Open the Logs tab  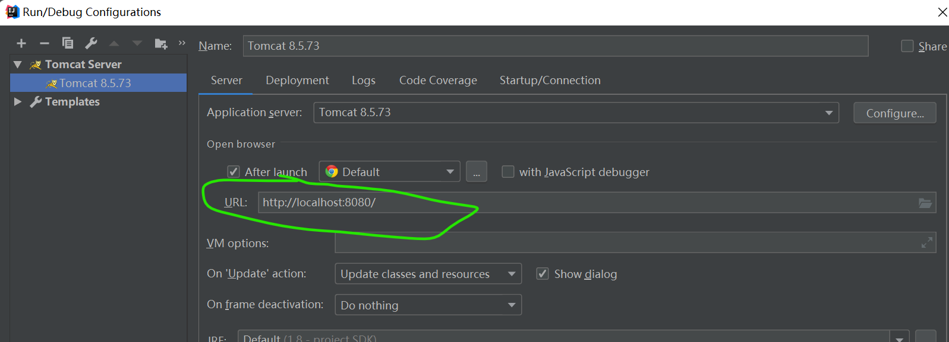[x=364, y=81]
